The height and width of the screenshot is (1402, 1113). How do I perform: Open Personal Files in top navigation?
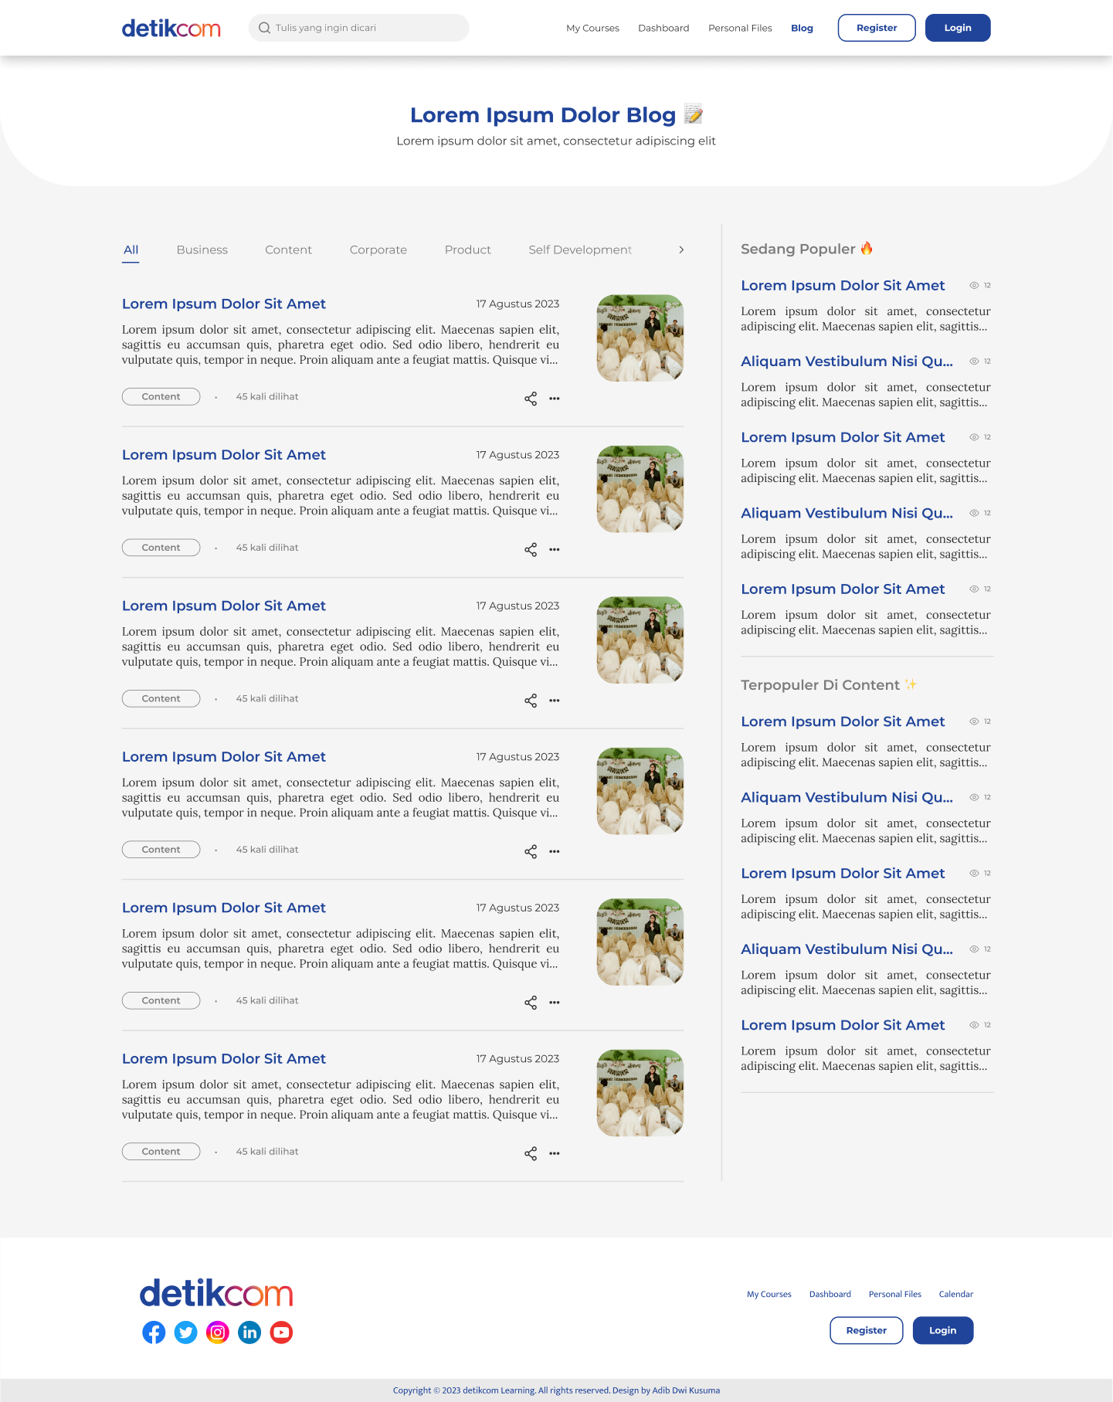[x=740, y=28]
